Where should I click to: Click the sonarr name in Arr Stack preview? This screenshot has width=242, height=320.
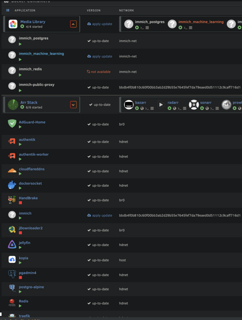(x=206, y=102)
